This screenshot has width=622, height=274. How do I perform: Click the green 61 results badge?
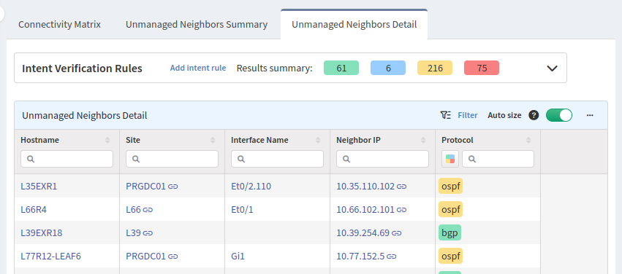341,68
